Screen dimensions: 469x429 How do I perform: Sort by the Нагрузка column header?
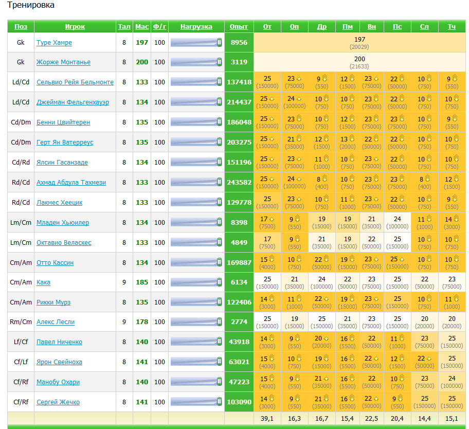pos(196,27)
